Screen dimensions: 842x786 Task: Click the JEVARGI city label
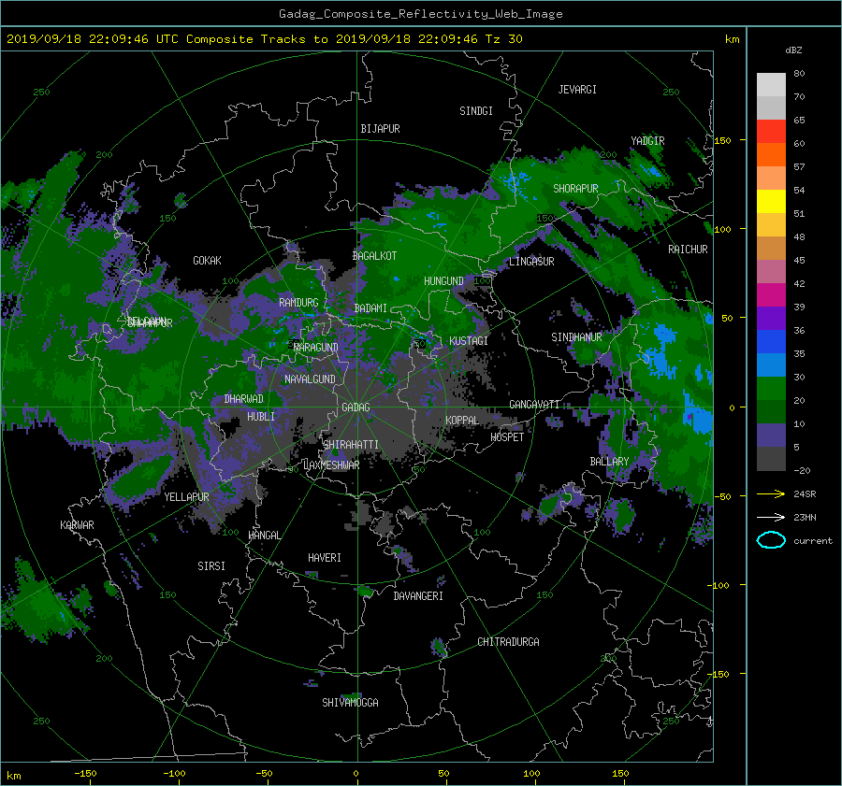click(577, 90)
